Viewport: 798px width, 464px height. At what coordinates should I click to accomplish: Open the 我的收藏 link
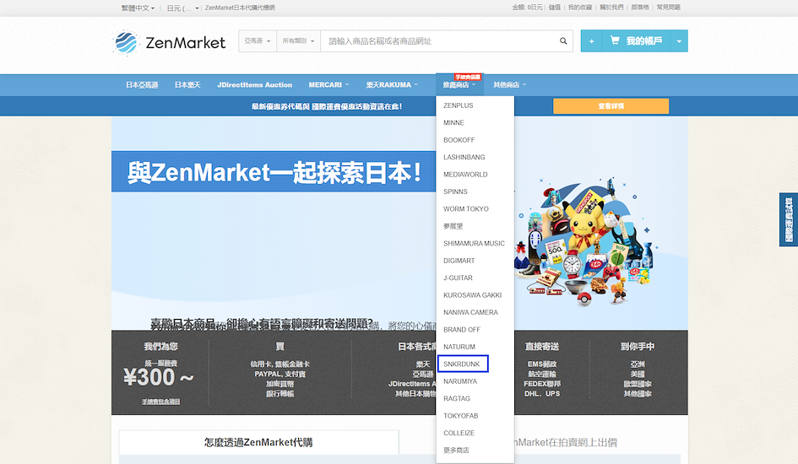click(x=579, y=8)
